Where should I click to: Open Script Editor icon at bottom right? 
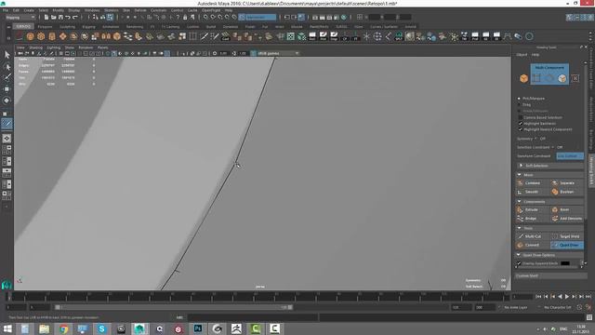tap(589, 317)
